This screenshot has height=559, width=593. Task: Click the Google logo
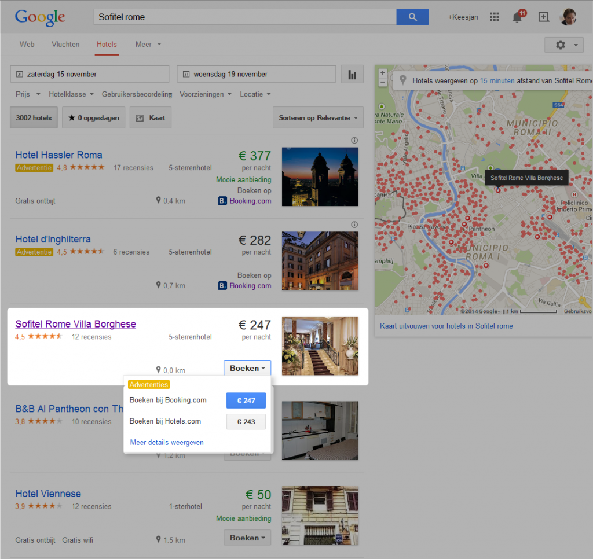coord(40,17)
